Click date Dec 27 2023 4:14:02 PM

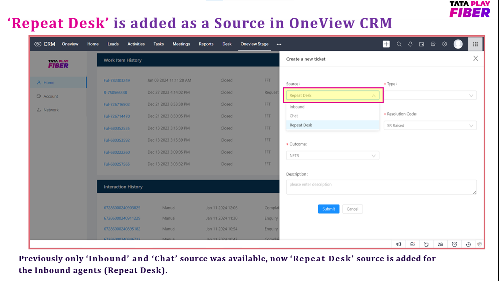168,93
